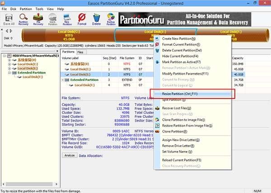
Task: Choose Format Current Partition menu item
Action: click(181, 45)
